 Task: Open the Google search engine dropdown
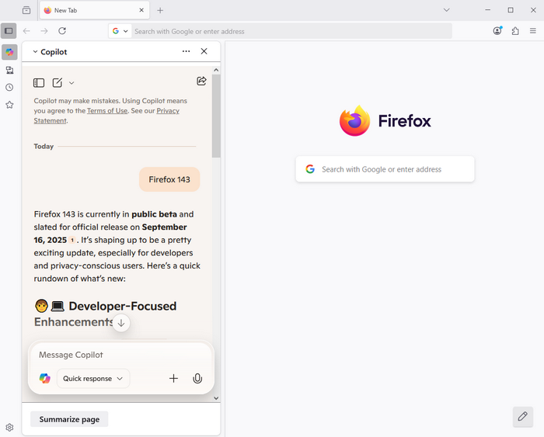(120, 31)
